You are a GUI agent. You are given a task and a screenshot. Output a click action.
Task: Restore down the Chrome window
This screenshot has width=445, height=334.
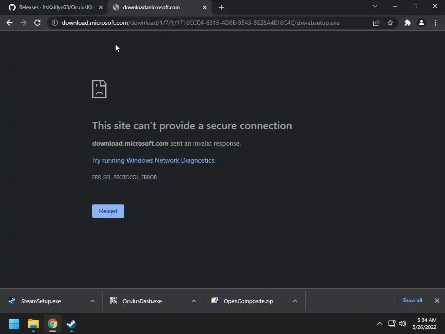point(415,6)
